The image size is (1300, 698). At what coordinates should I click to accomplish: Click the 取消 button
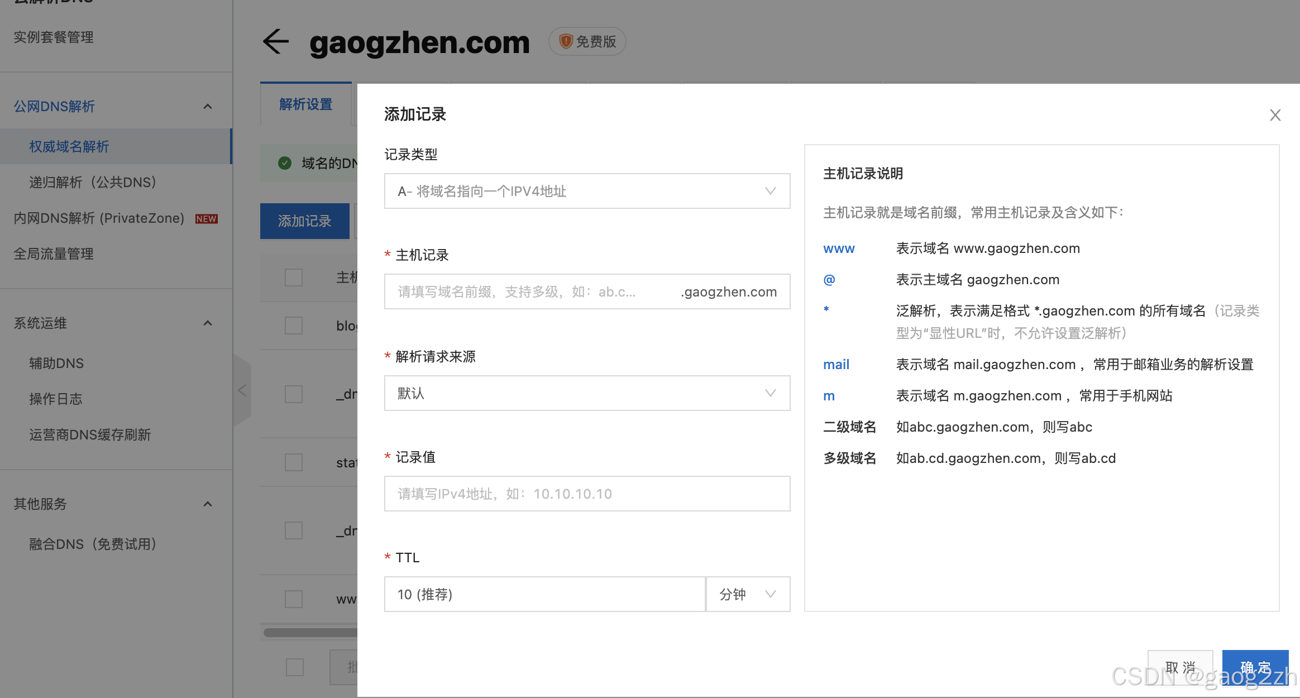coord(1180,667)
